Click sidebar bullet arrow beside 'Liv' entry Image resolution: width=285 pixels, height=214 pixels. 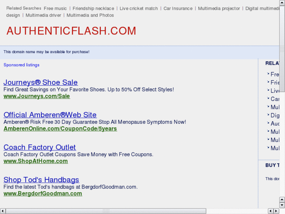pos(268,90)
